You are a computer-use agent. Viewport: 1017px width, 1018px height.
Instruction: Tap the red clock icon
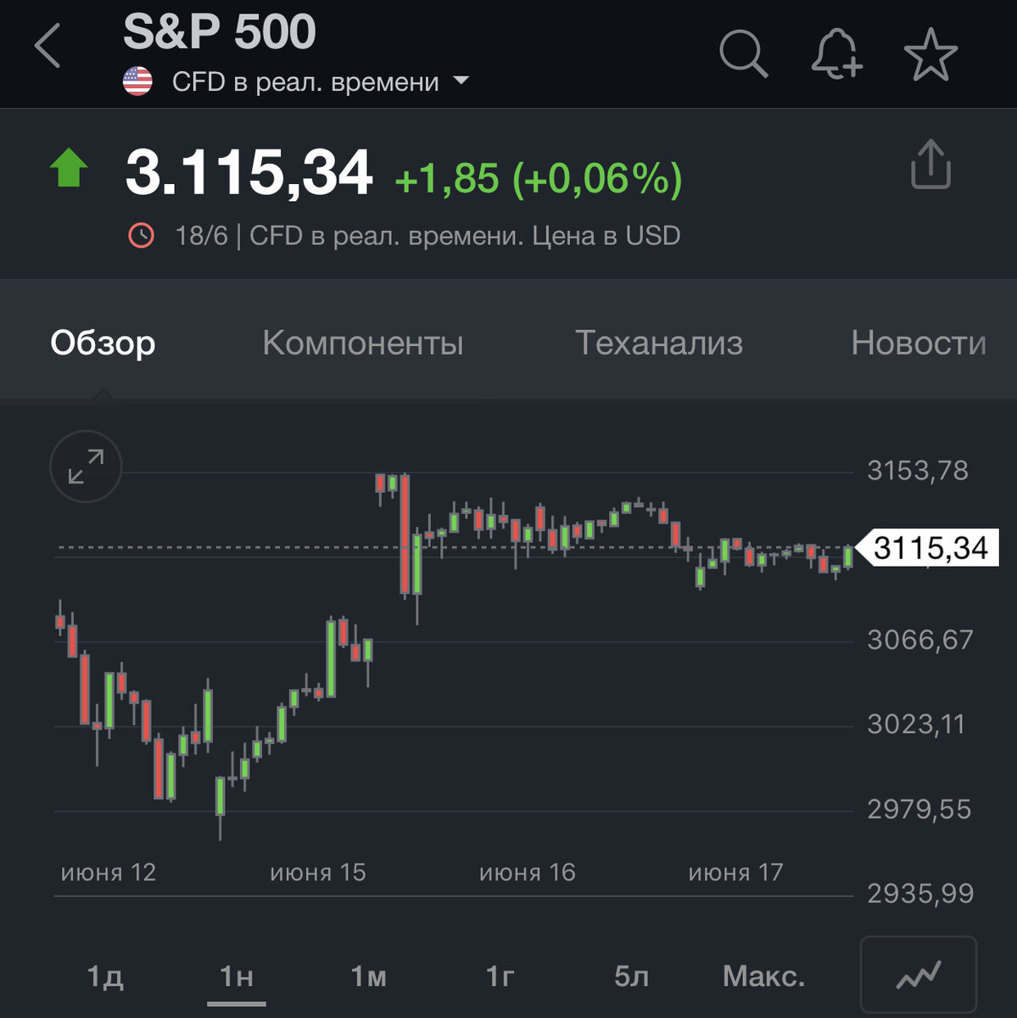141,235
